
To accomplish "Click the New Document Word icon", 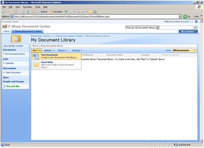I will click(x=36, y=57).
